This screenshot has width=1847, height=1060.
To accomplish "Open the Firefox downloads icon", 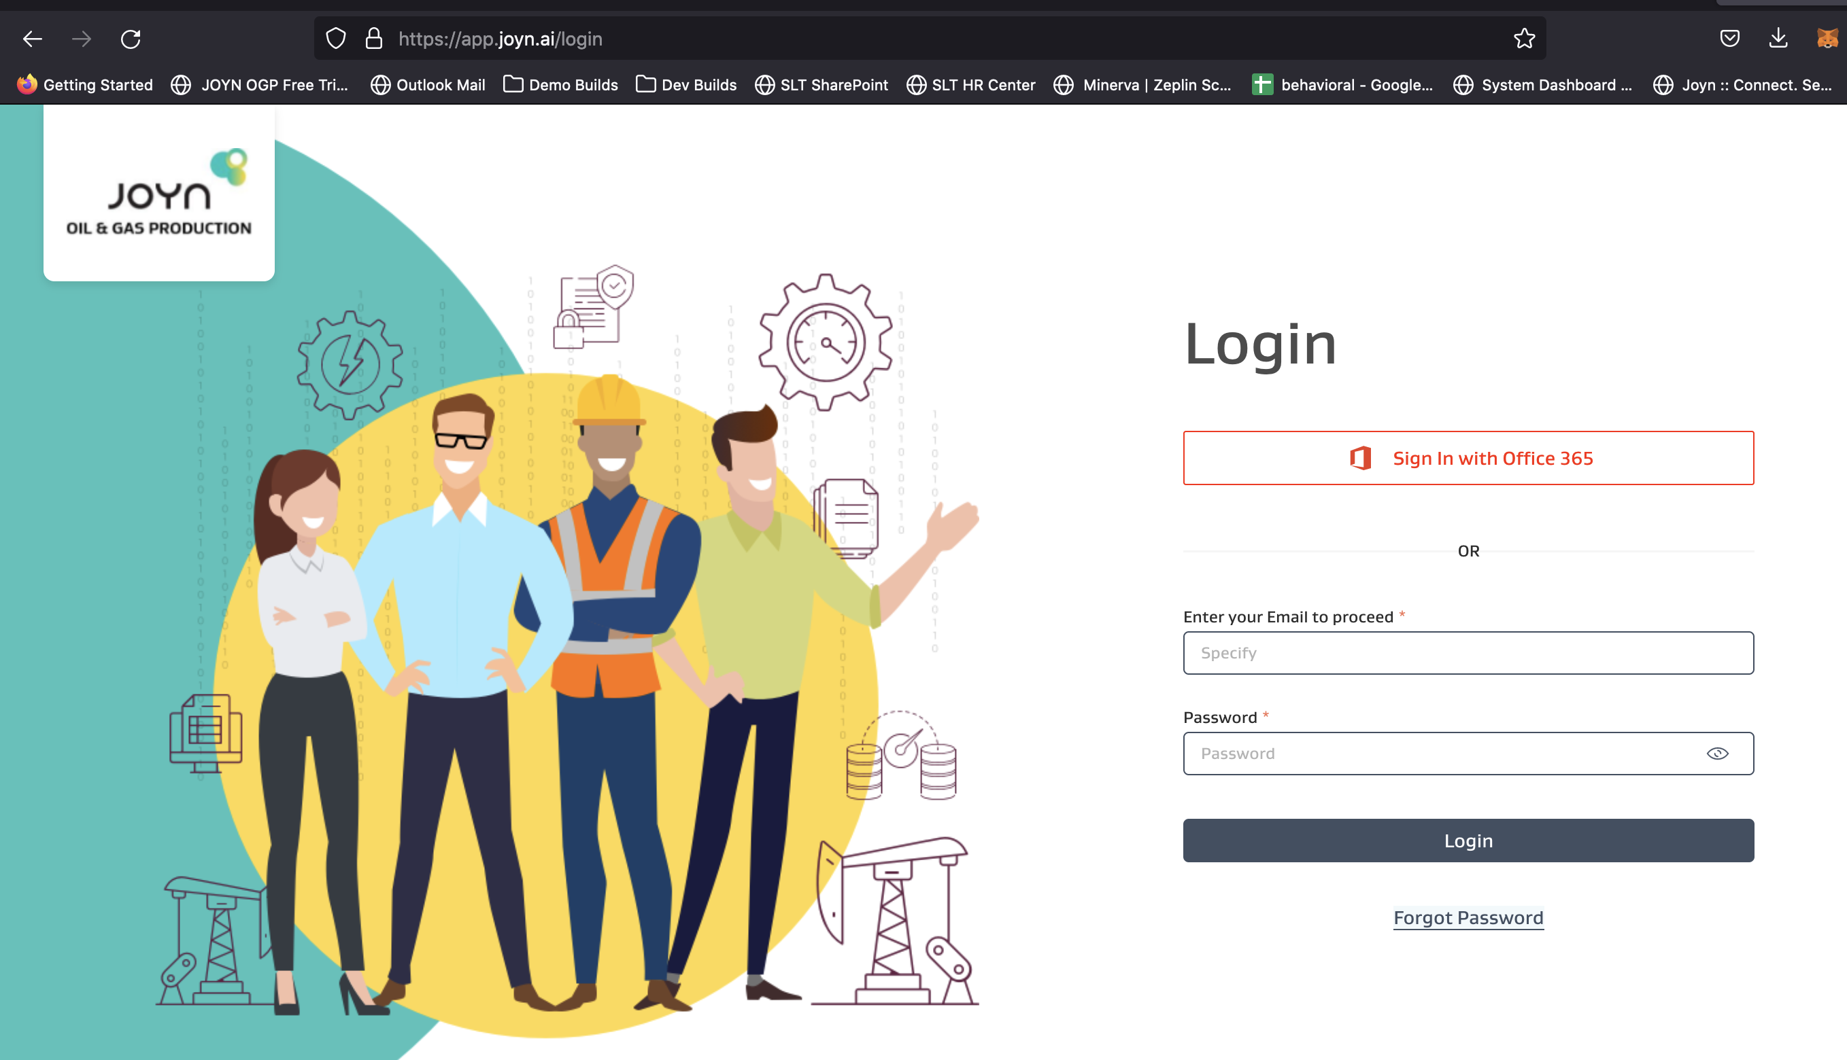I will click(x=1778, y=39).
